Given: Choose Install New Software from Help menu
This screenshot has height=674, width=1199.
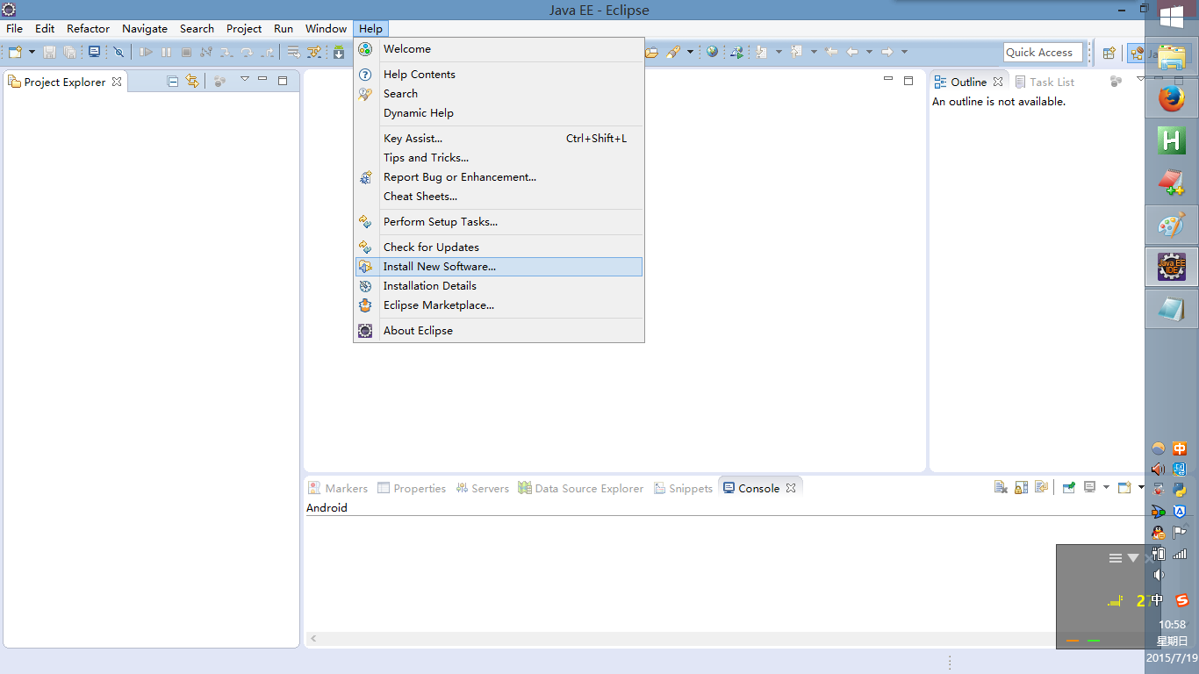Looking at the screenshot, I should [x=499, y=266].
